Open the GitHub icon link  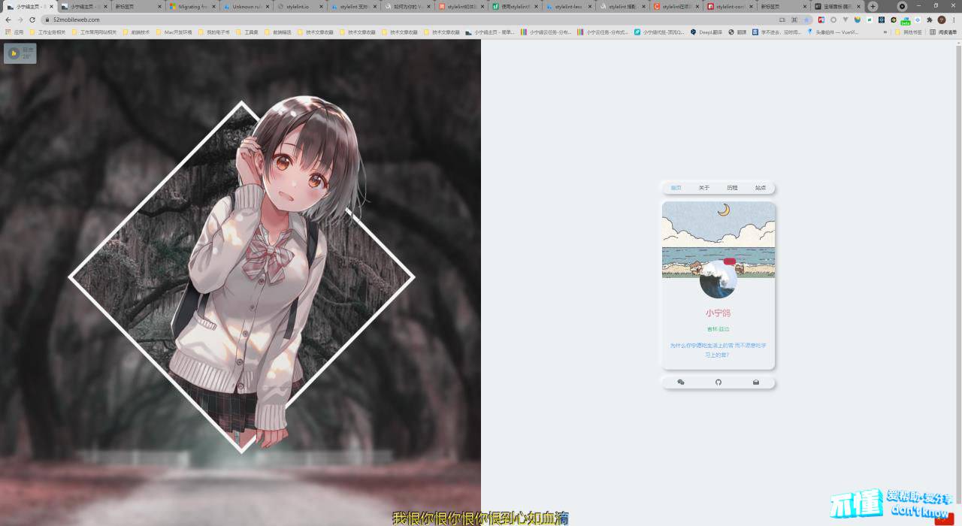(718, 382)
